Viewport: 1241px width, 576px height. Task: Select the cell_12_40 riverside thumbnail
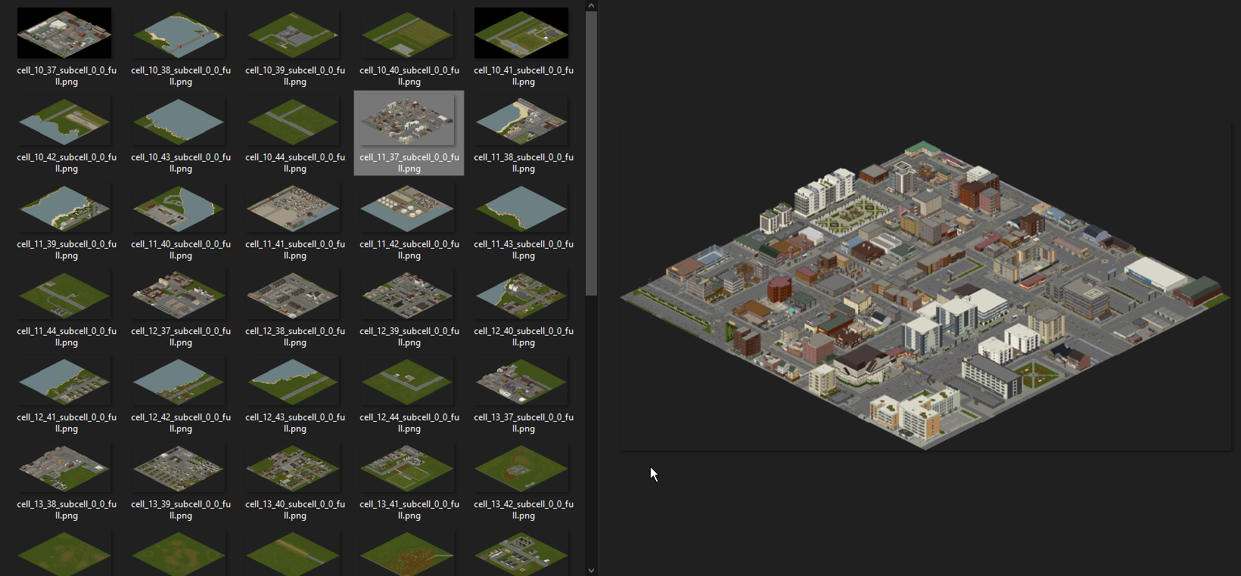pos(521,295)
